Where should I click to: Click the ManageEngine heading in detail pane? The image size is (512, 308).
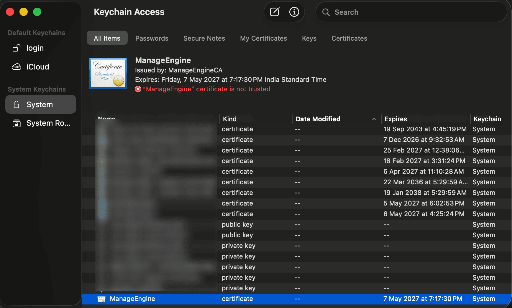point(163,60)
